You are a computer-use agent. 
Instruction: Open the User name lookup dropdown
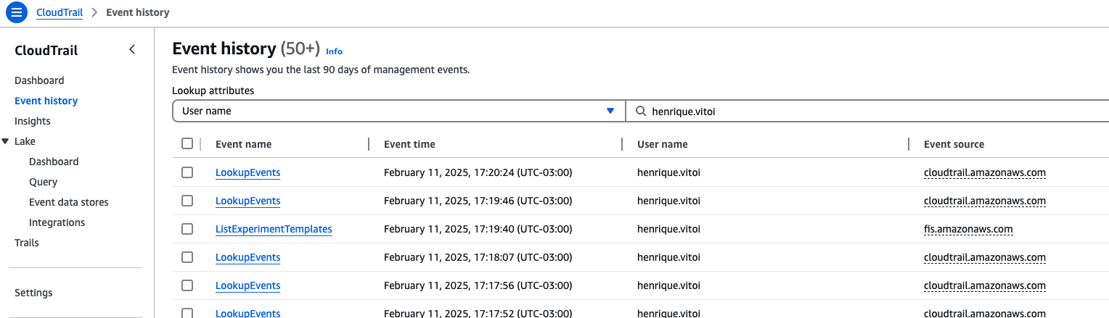[398, 111]
